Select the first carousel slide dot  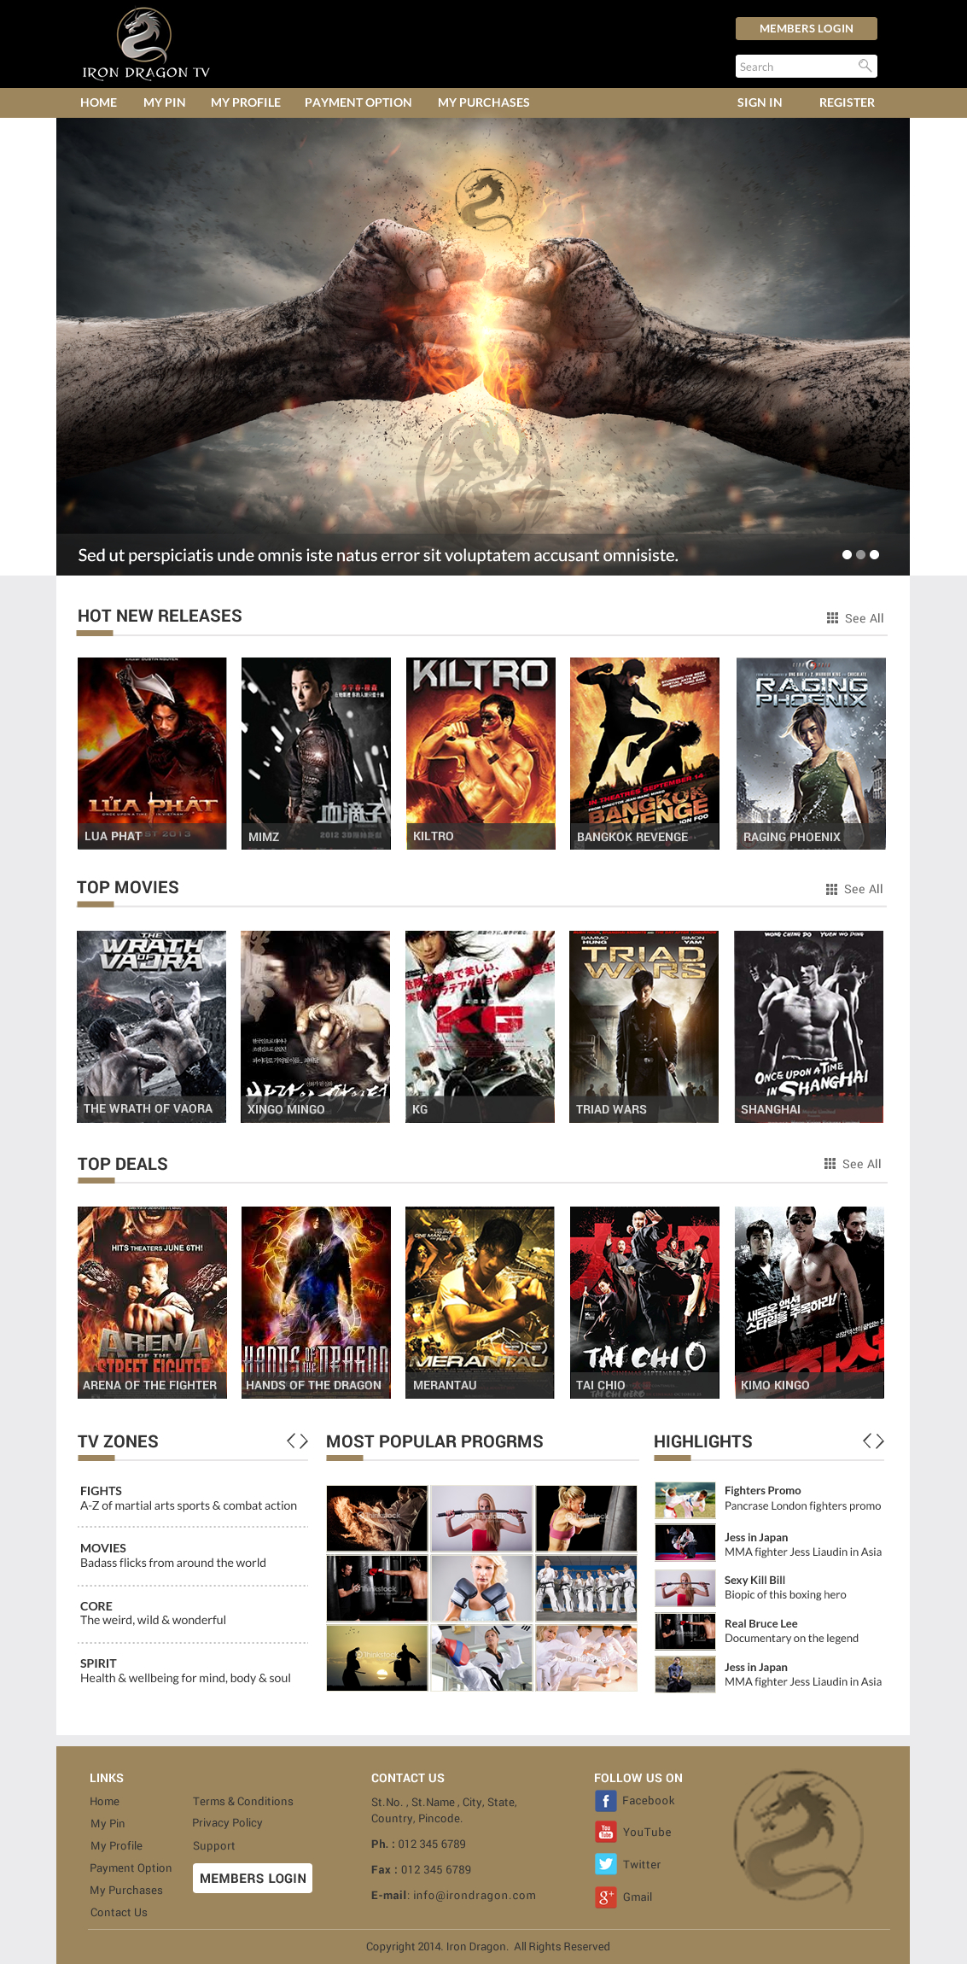click(x=847, y=555)
